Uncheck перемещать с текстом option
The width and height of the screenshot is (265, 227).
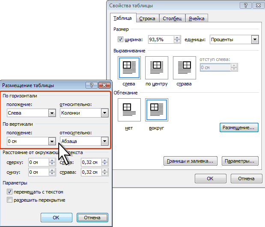9,192
